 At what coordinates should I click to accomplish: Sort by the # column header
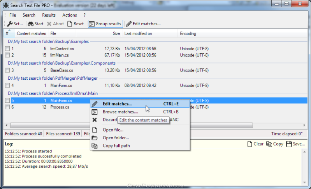coord(9,33)
